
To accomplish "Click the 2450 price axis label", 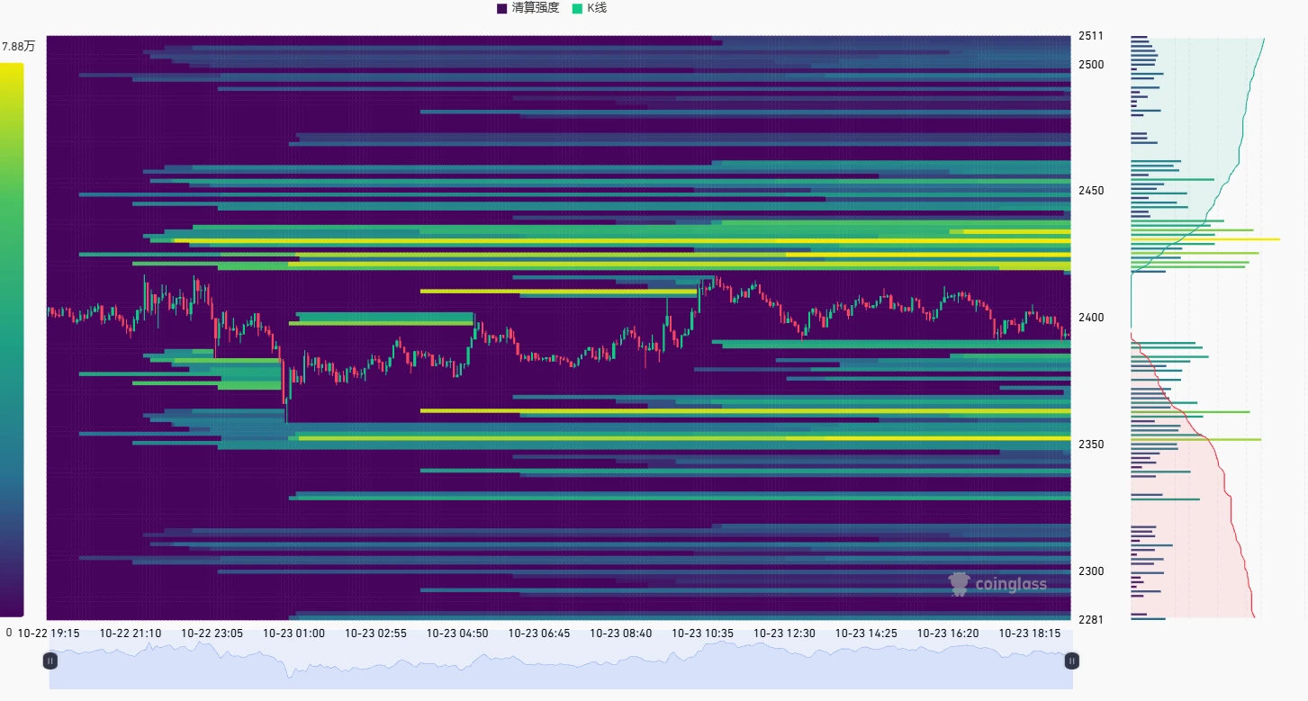I will click(1091, 191).
